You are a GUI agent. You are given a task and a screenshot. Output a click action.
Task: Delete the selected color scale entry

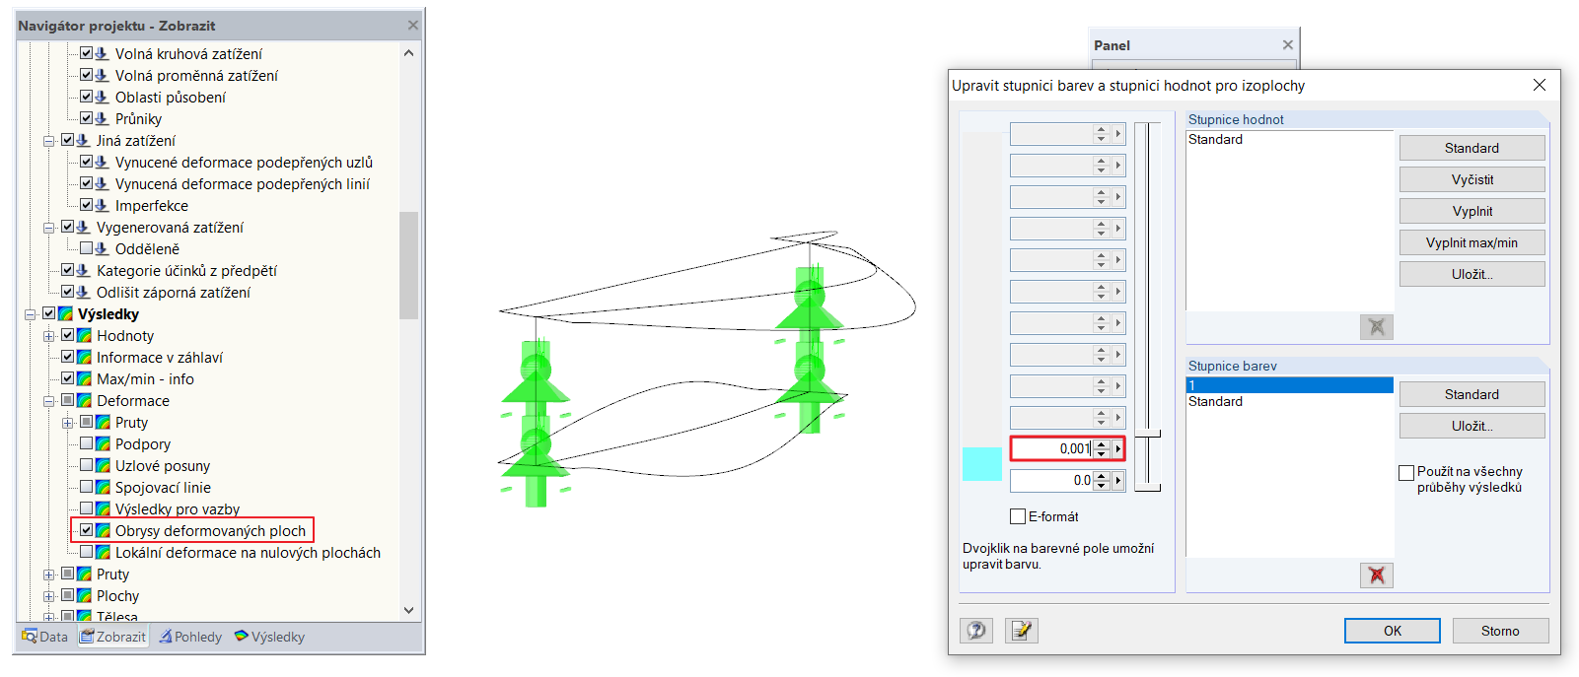[1377, 575]
